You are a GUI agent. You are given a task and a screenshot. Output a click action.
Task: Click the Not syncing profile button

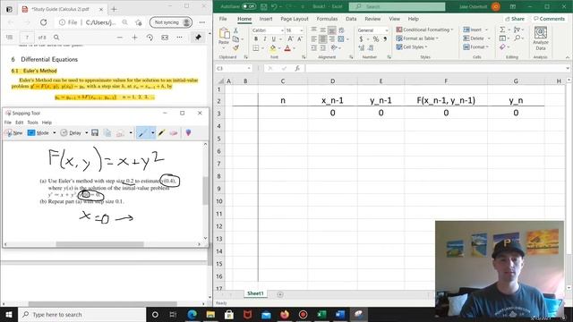tap(171, 22)
